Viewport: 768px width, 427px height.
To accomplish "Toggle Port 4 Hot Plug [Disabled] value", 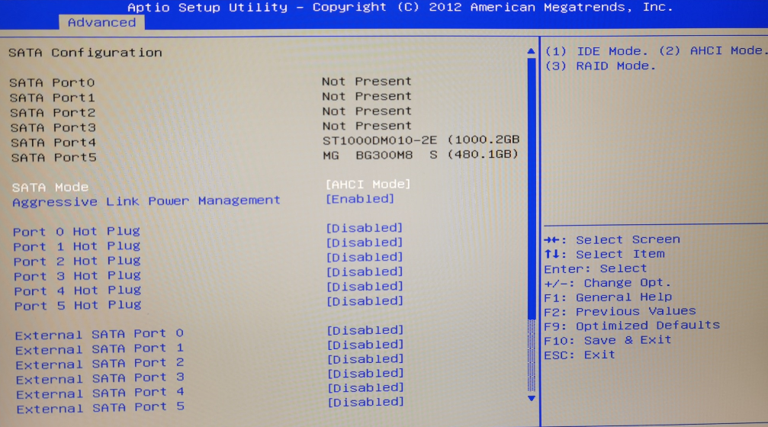I will 365,287.
